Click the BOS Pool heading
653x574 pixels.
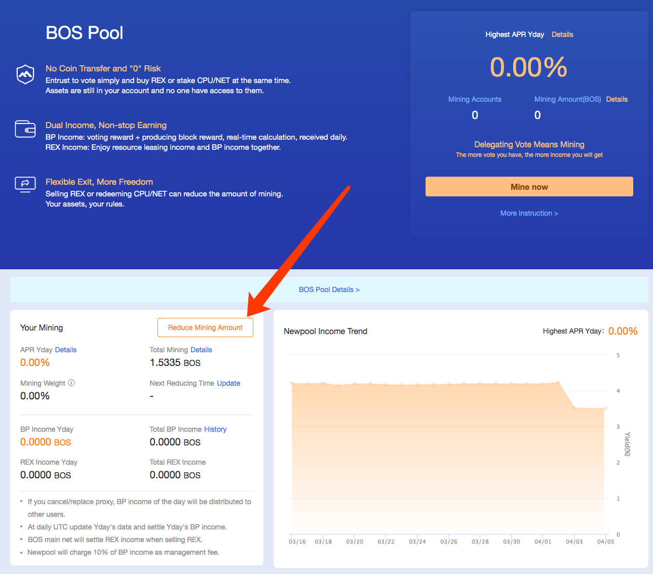click(85, 33)
